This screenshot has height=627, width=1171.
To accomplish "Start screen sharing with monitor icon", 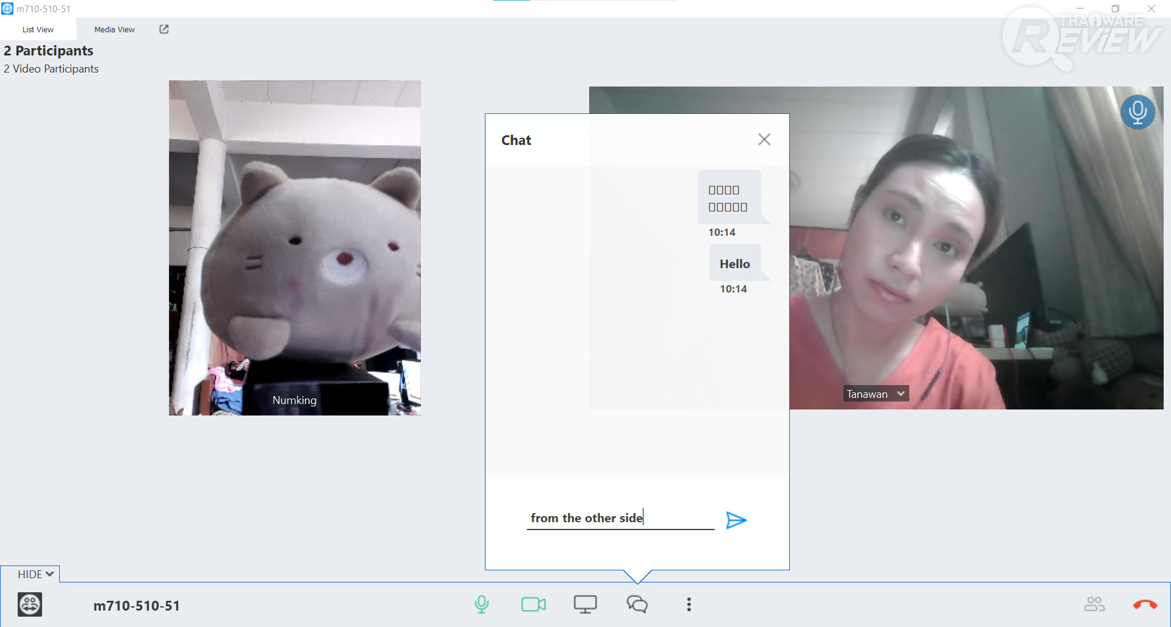I will [x=585, y=604].
